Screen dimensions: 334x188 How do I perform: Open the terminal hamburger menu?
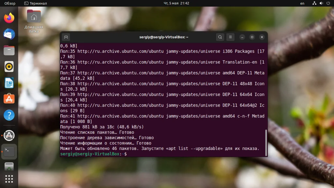point(231,37)
